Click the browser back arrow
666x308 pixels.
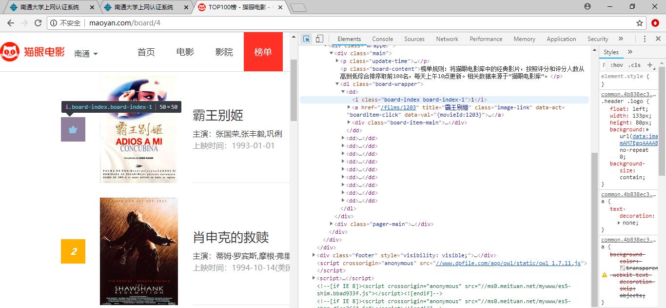pos(11,23)
